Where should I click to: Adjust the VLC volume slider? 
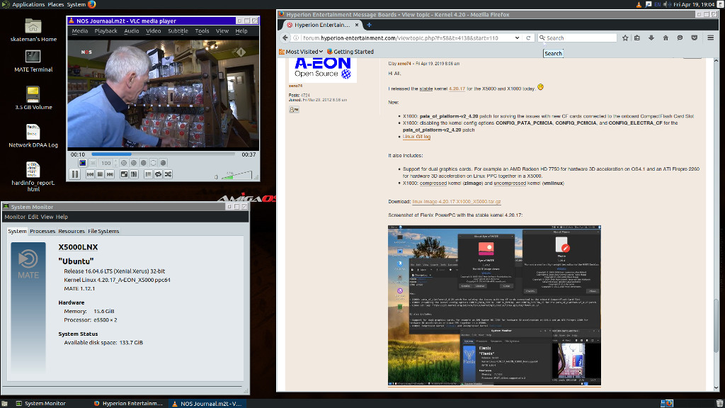point(236,175)
